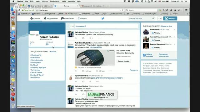200x112 pixels.
Task: Click Найдите знакомых link
Action: click(149, 55)
